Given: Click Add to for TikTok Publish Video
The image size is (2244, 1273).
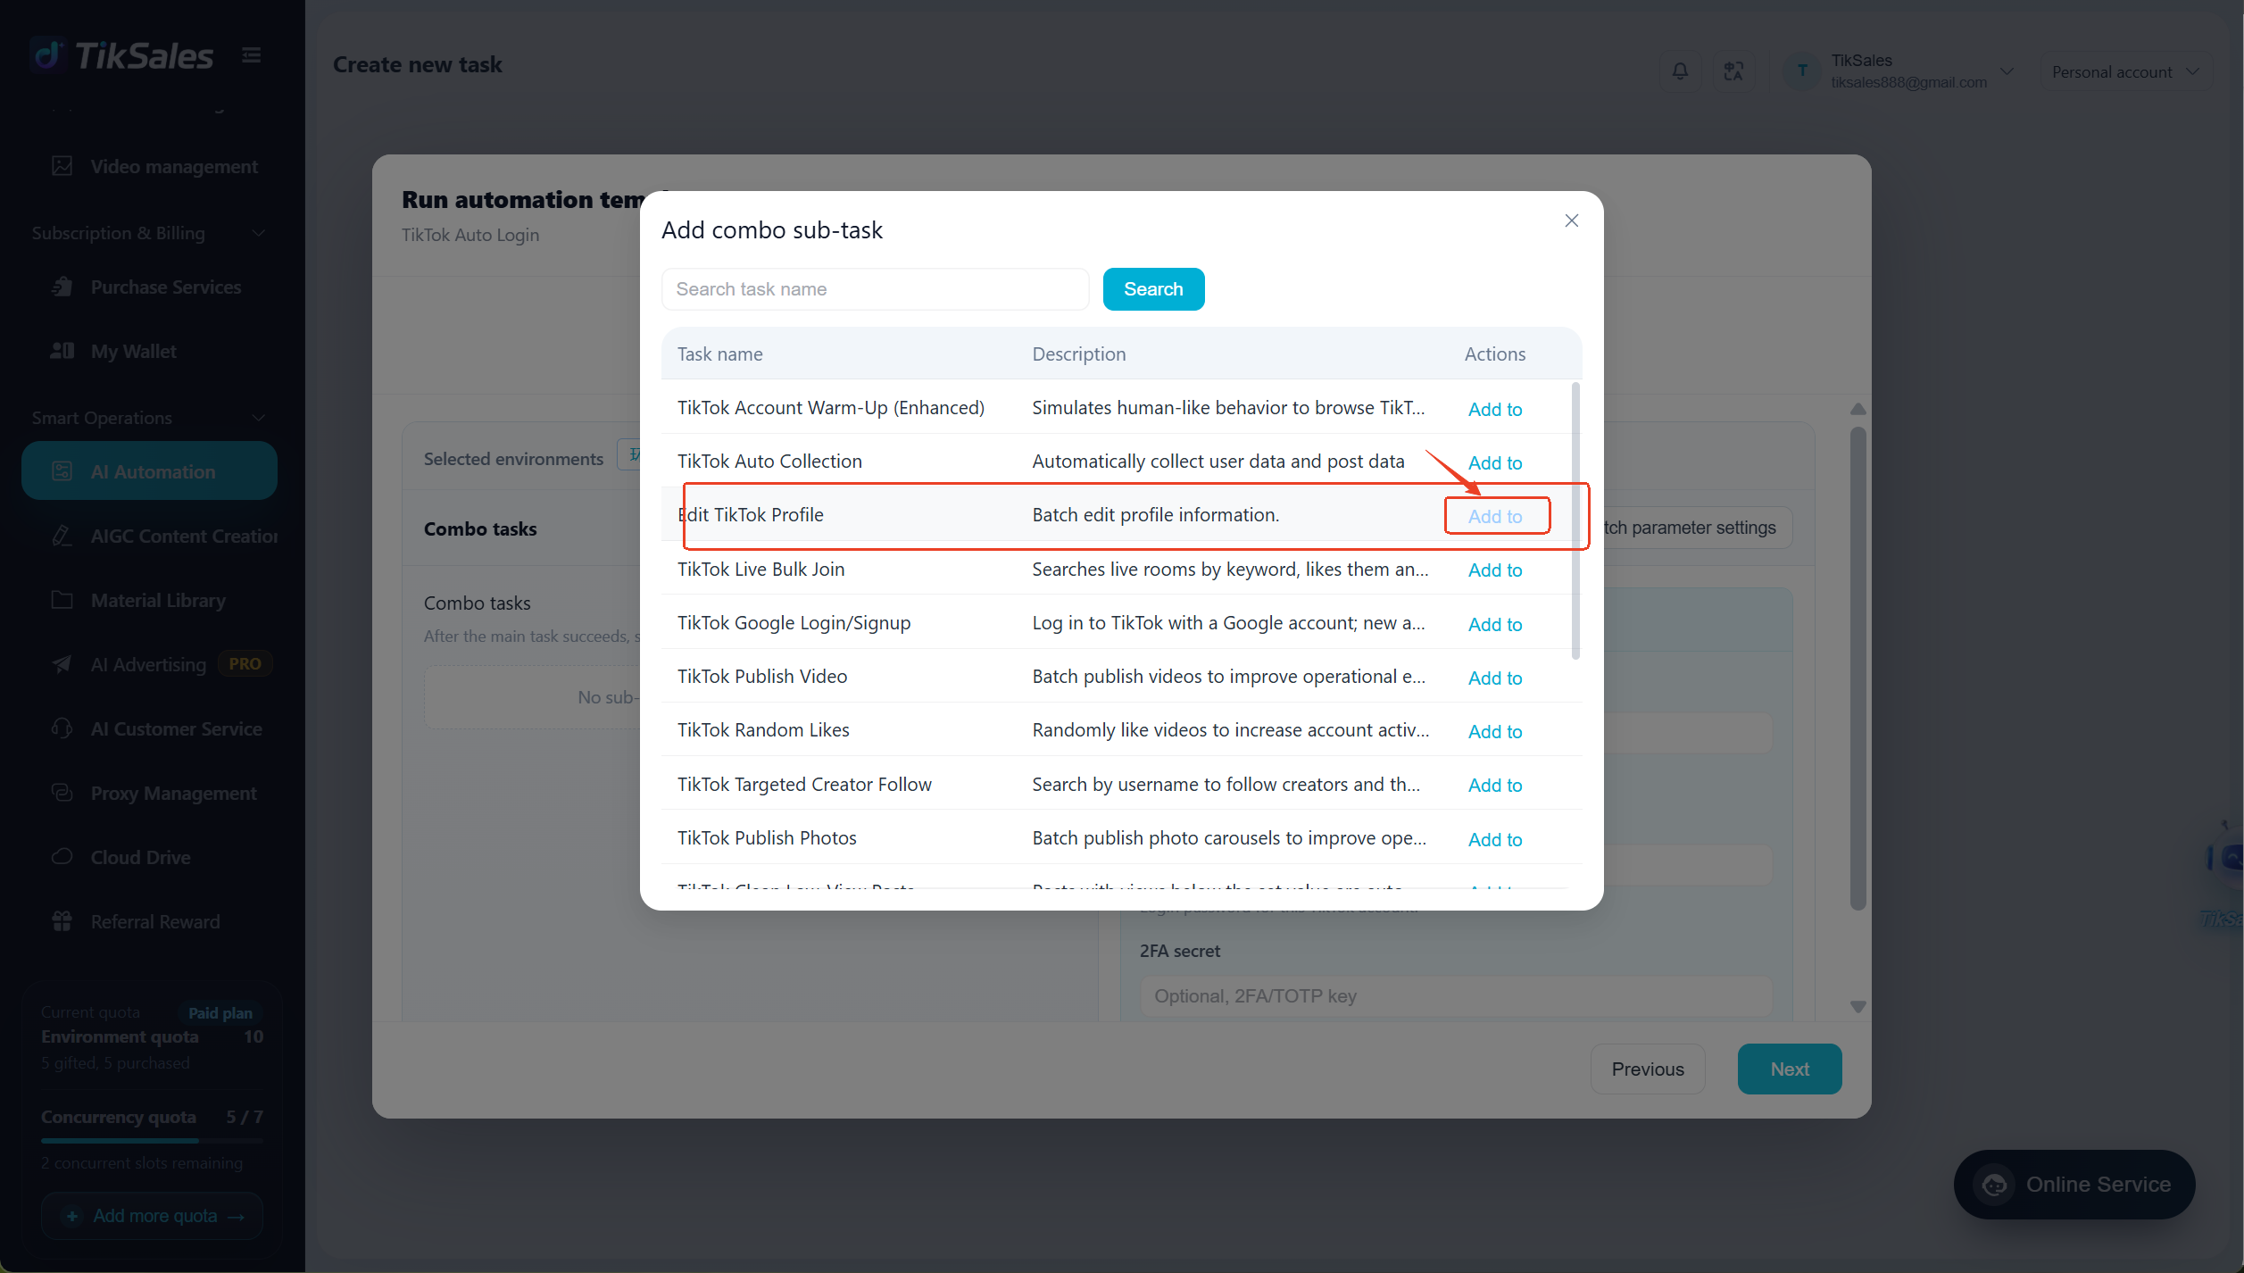Looking at the screenshot, I should pyautogui.click(x=1495, y=678).
